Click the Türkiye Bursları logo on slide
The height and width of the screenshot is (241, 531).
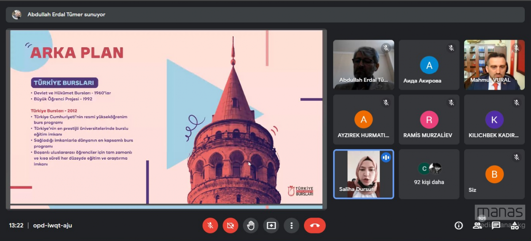(x=300, y=191)
